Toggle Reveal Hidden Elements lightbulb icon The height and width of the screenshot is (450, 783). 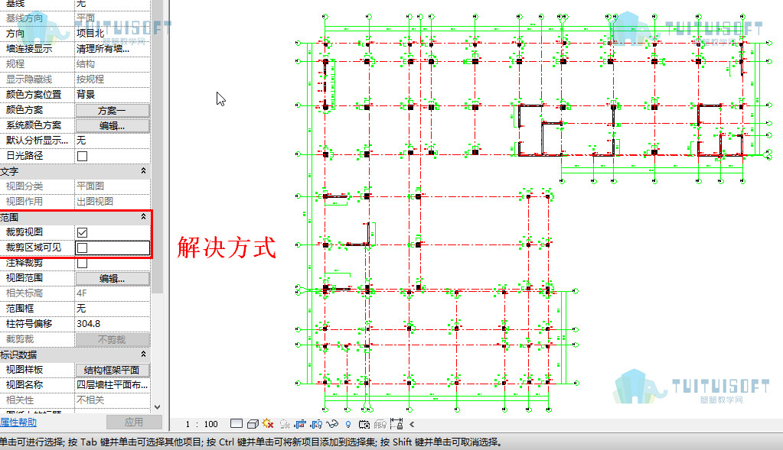[348, 425]
